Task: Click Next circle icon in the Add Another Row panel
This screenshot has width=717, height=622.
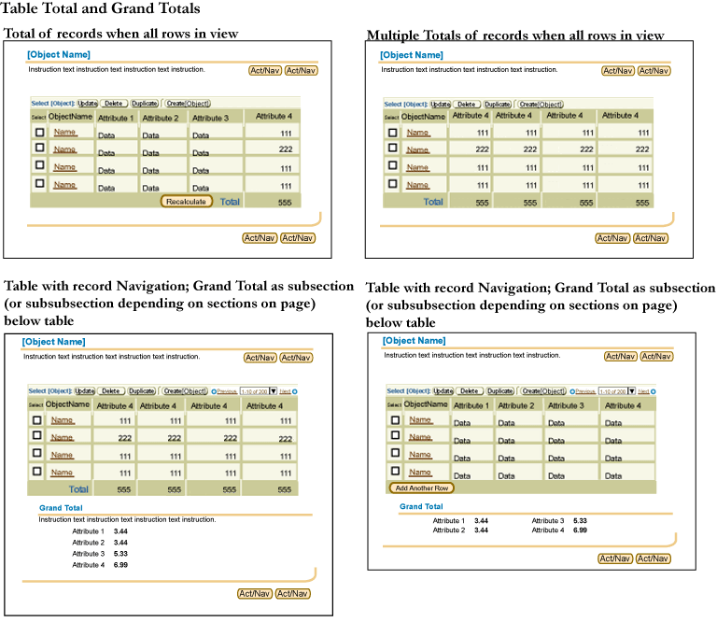Action: [654, 391]
